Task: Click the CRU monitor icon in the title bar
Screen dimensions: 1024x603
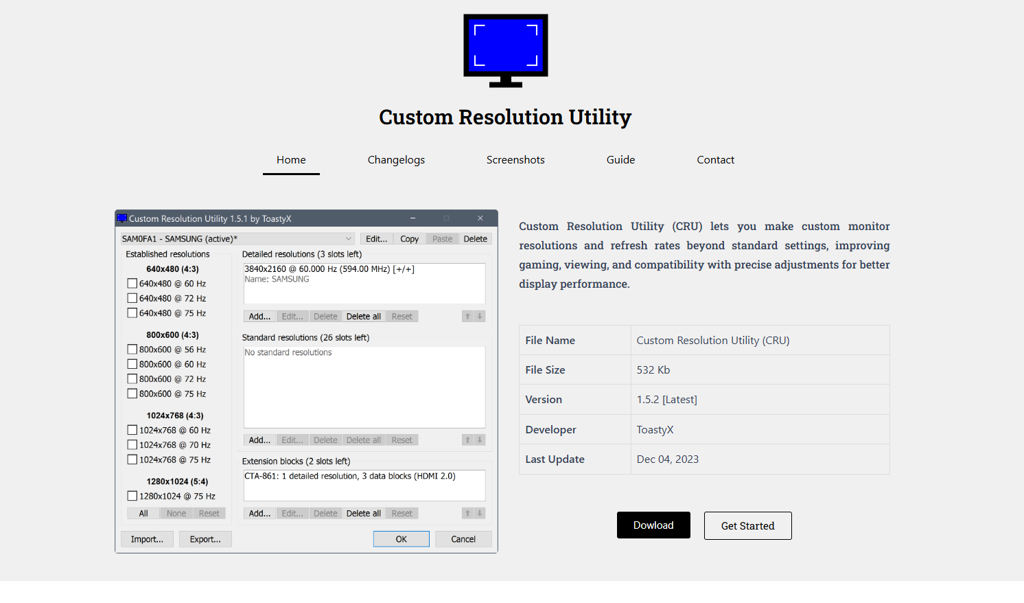Action: point(122,218)
